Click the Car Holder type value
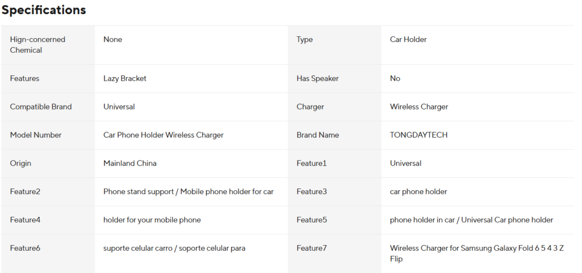This screenshot has width=582, height=273. [x=408, y=39]
